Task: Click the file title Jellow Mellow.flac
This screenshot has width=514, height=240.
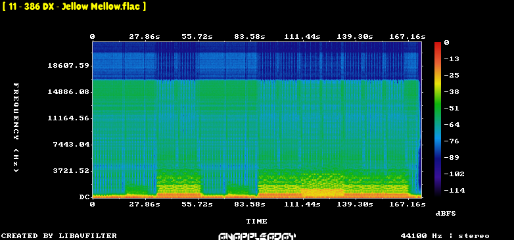Action: [x=74, y=7]
